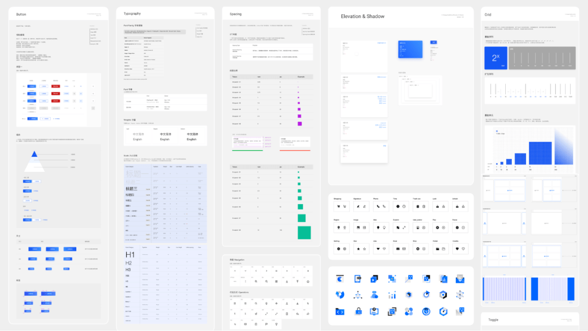Pick the filled star icon
The width and height of the screenshot is (588, 331).
pyautogui.click(x=357, y=249)
